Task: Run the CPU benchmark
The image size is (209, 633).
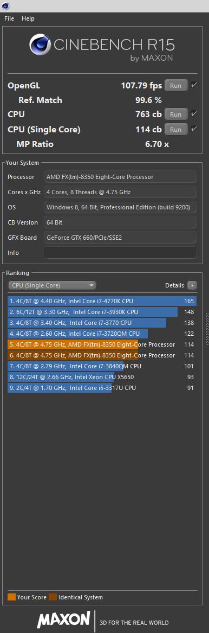Action: 176,114
